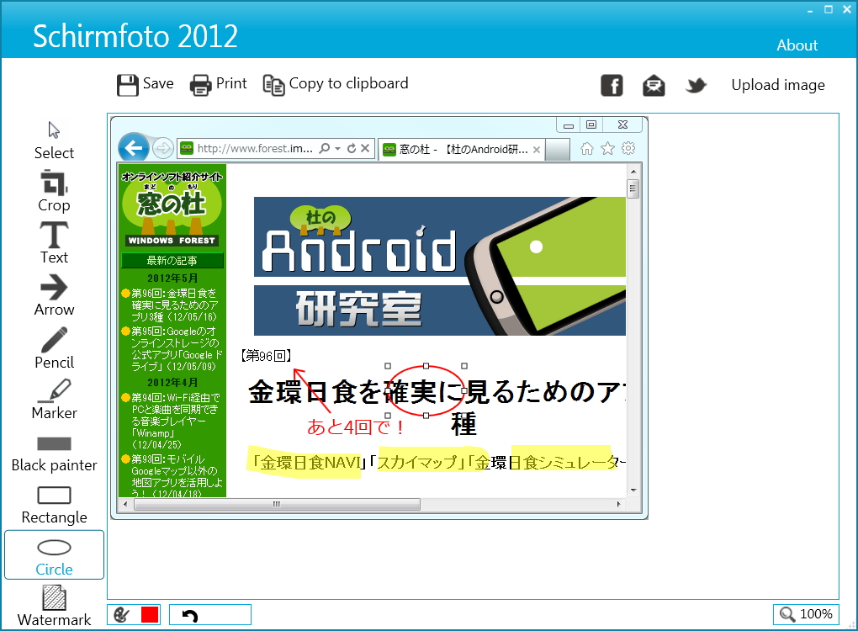Pick the red color swatch
Screen dimensions: 858x631
pos(150,614)
